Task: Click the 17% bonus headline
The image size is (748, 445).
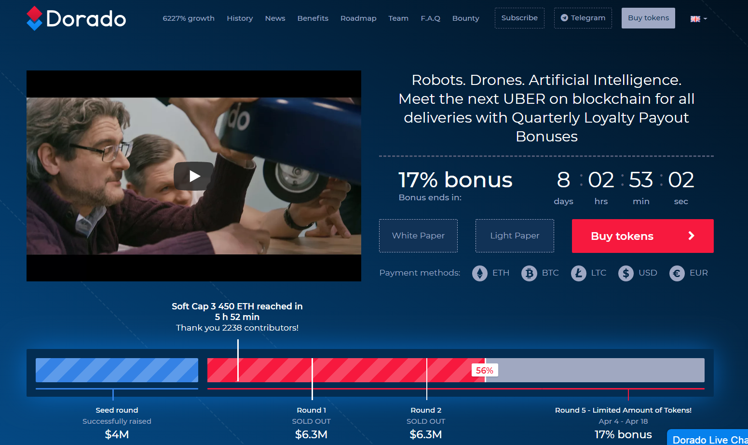Action: point(455,180)
